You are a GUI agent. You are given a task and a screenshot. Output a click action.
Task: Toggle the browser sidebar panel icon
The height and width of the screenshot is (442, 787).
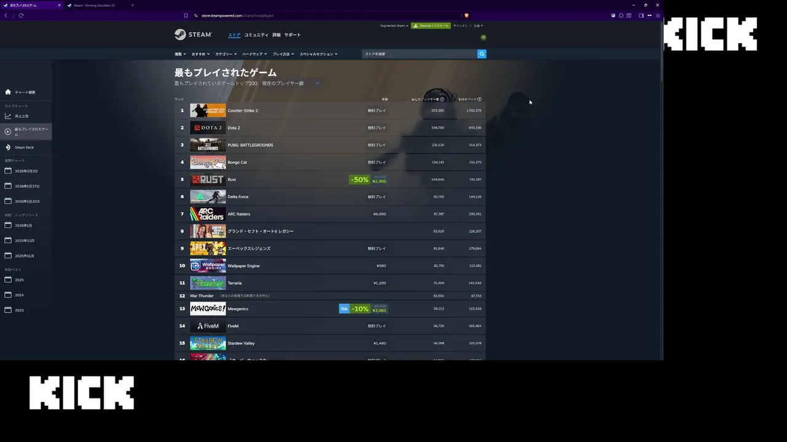click(641, 15)
